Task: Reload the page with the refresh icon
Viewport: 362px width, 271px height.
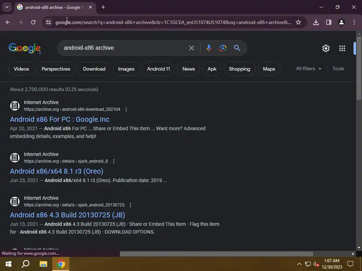Action: tap(33, 22)
